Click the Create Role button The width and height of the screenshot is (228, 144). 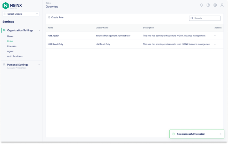(56, 17)
